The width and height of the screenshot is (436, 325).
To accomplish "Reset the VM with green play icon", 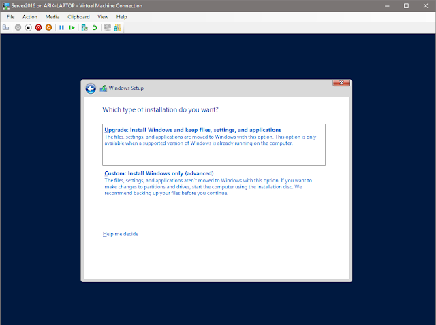I will coord(72,27).
